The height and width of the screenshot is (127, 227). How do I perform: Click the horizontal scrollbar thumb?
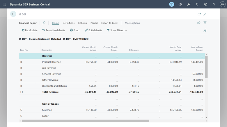(x=86, y=121)
